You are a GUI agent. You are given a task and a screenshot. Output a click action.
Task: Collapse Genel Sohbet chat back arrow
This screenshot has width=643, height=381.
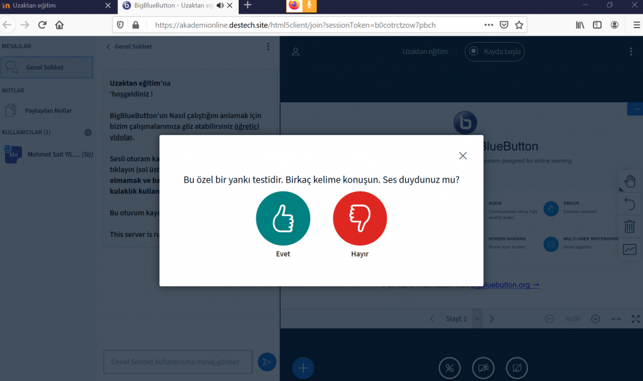tap(108, 46)
